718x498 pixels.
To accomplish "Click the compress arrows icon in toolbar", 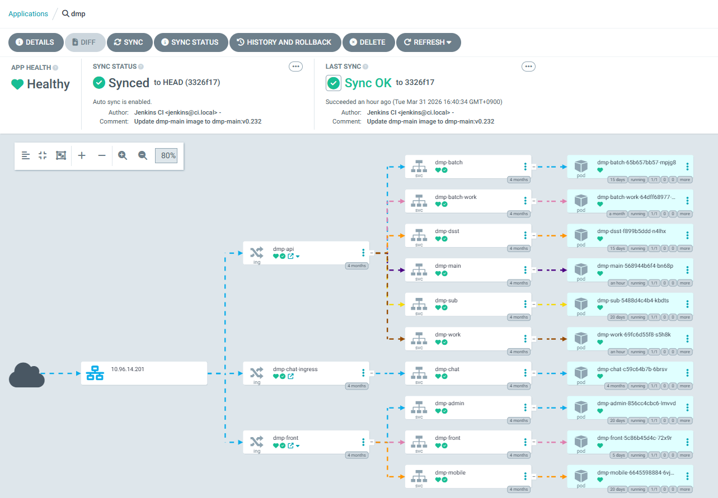I will [43, 155].
